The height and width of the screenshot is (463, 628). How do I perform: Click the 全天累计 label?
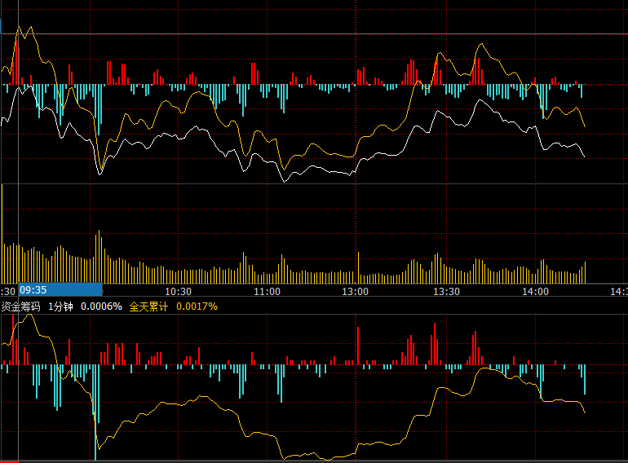(x=148, y=307)
